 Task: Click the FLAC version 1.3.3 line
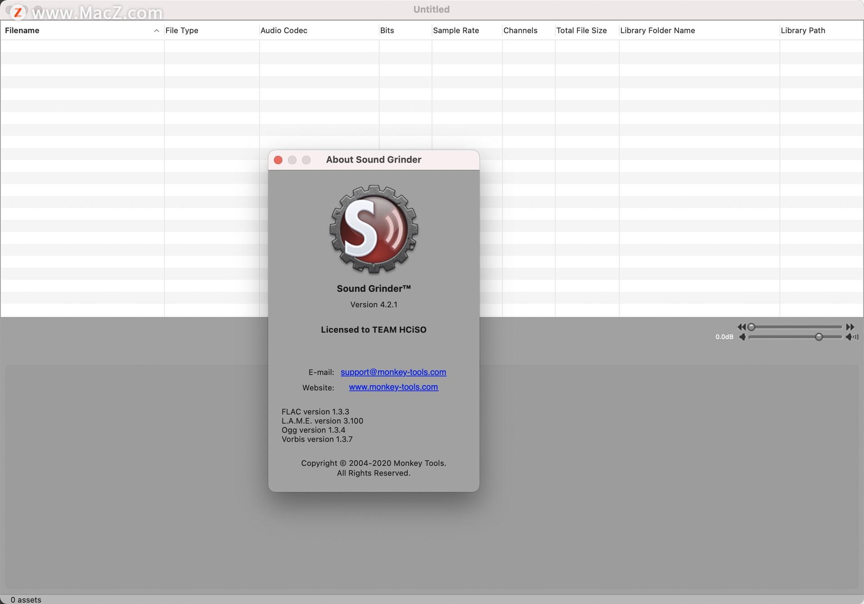[315, 412]
